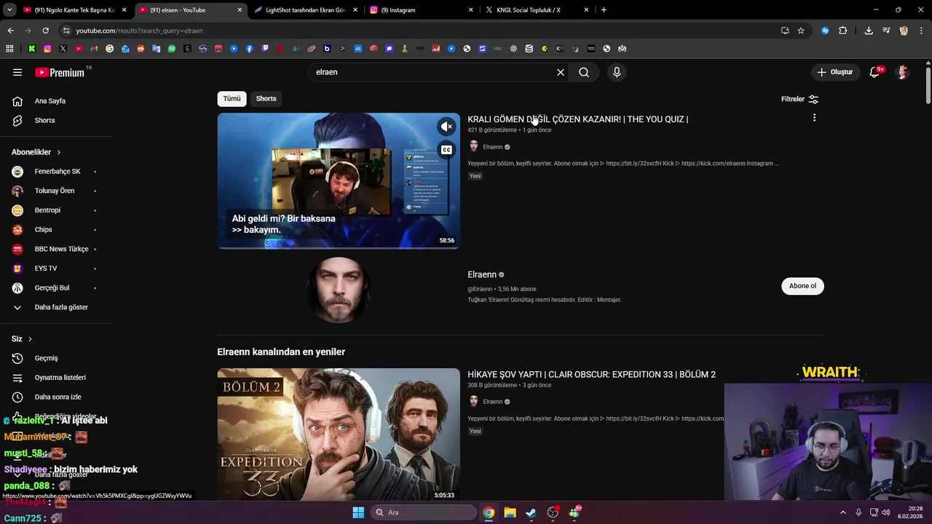The height and width of the screenshot is (524, 932).
Task: Start voice search with the microphone icon
Action: coord(617,72)
